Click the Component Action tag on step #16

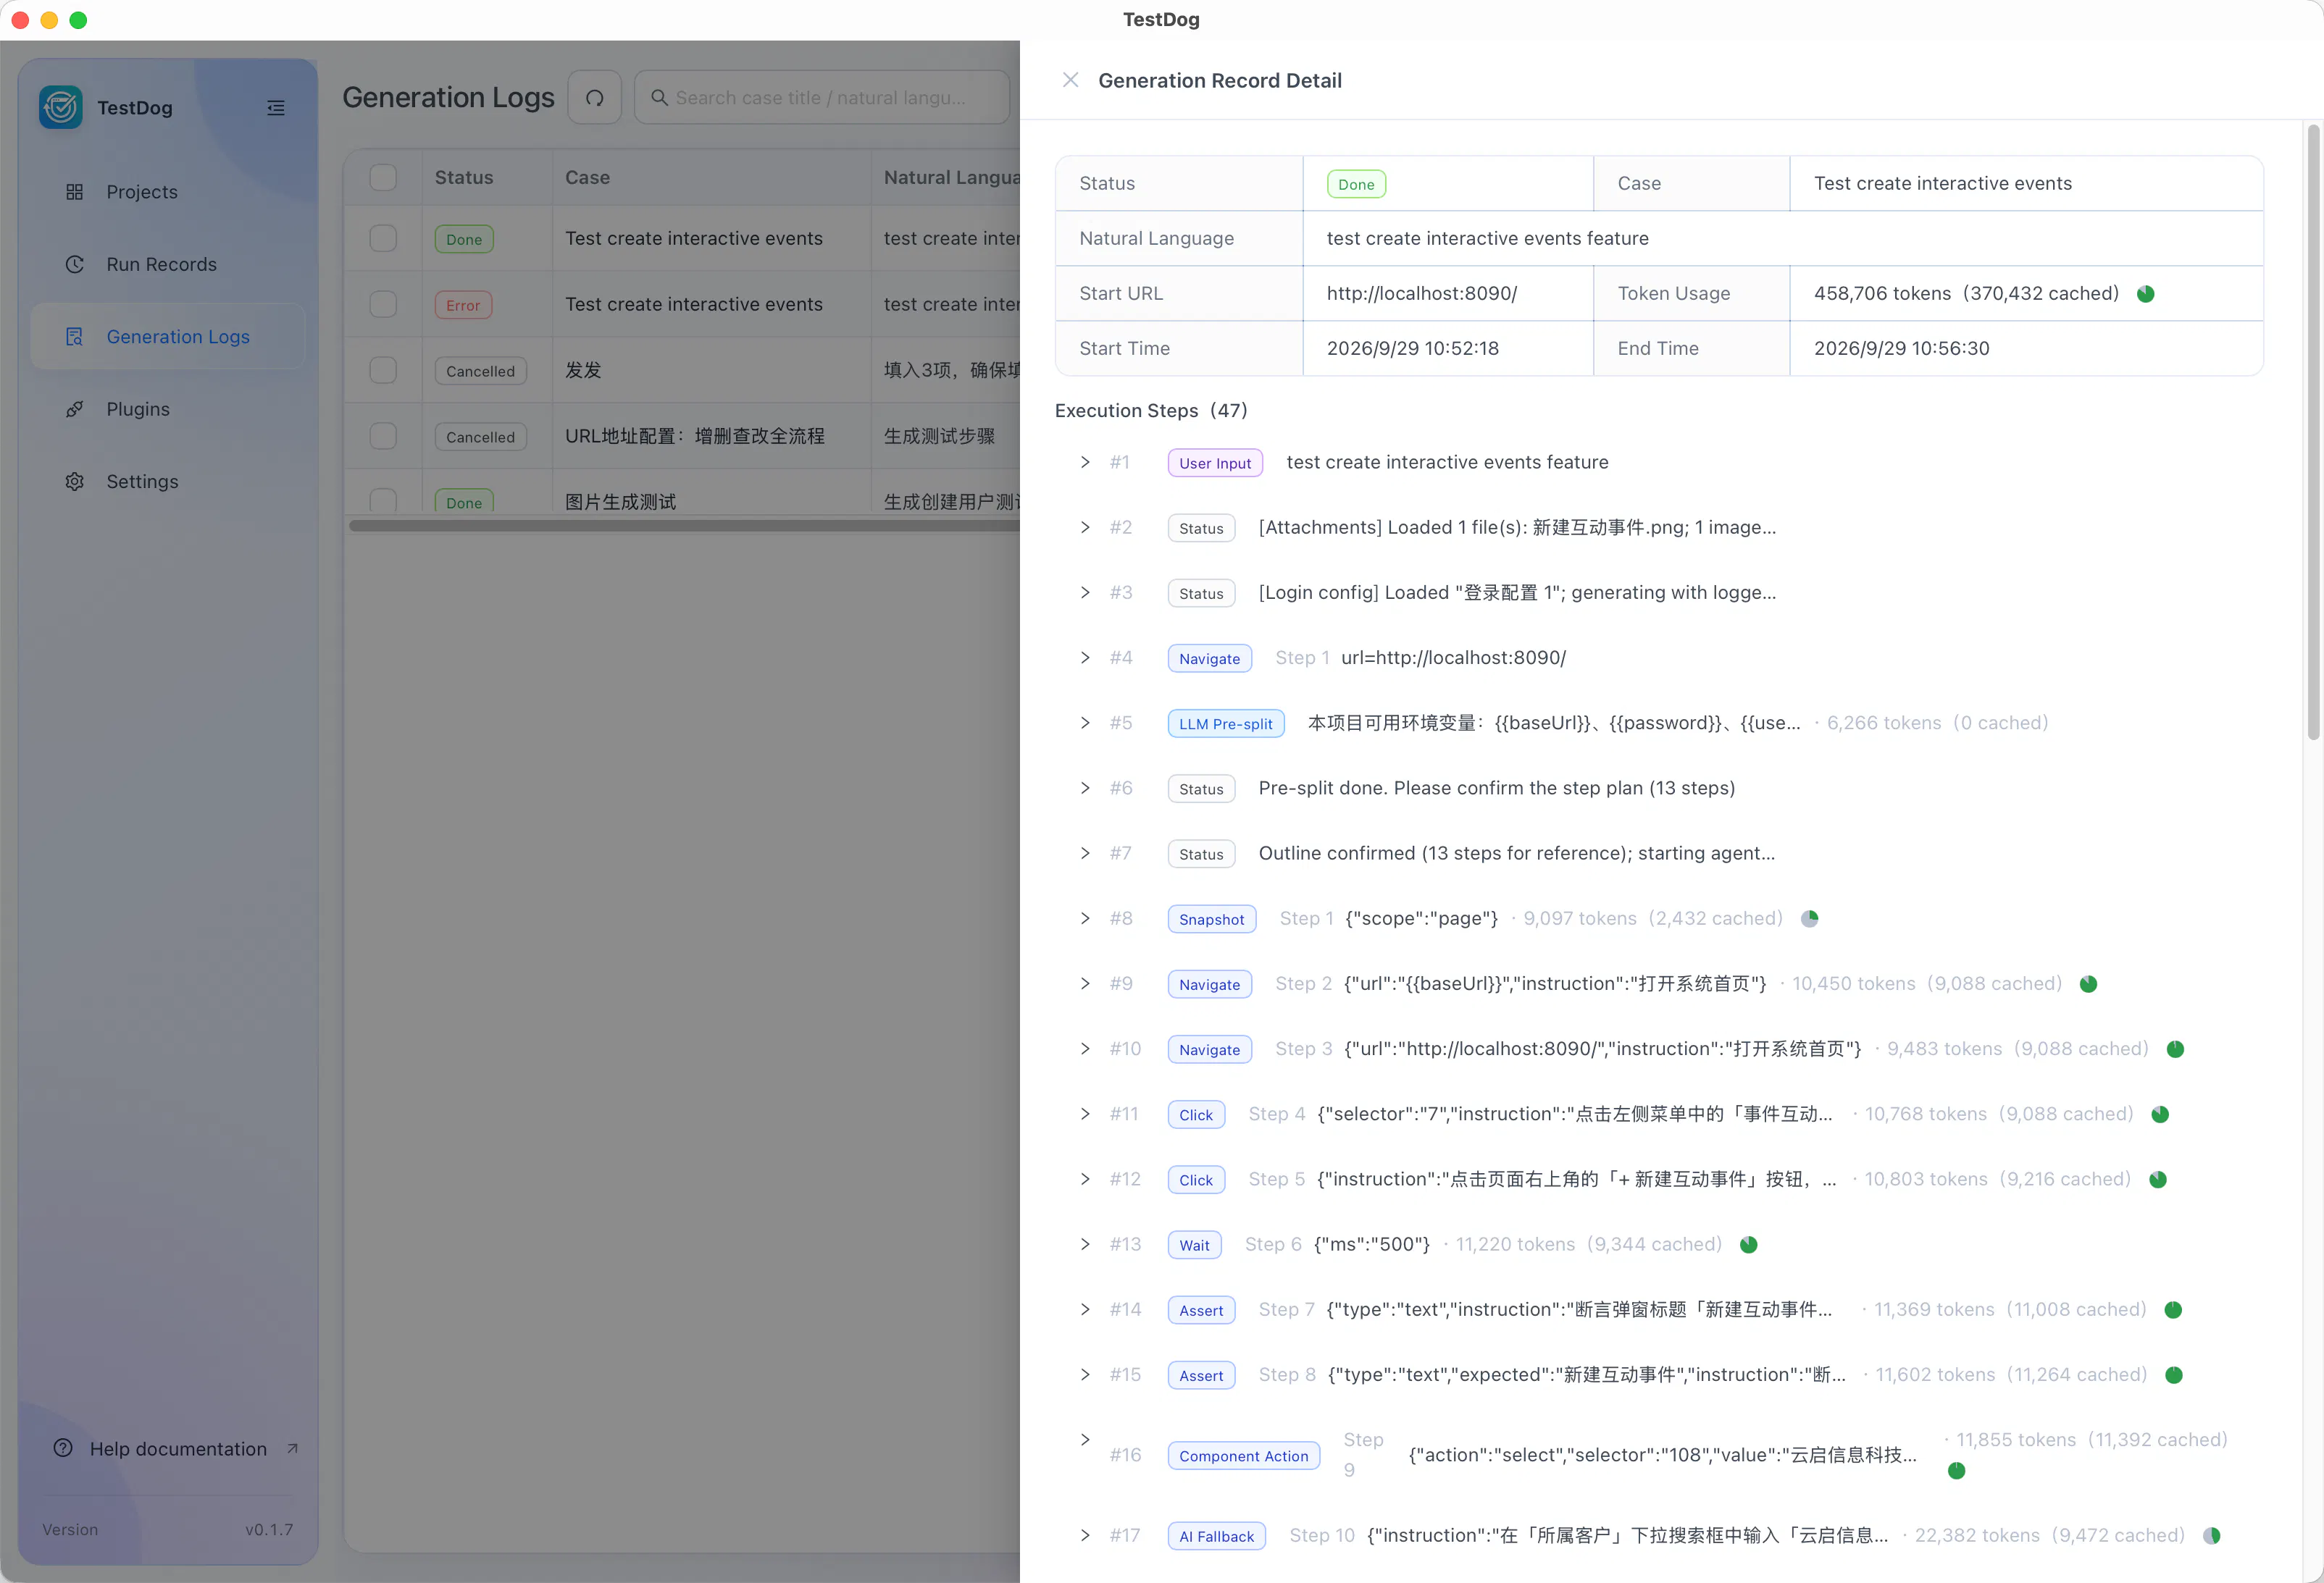coord(1243,1456)
